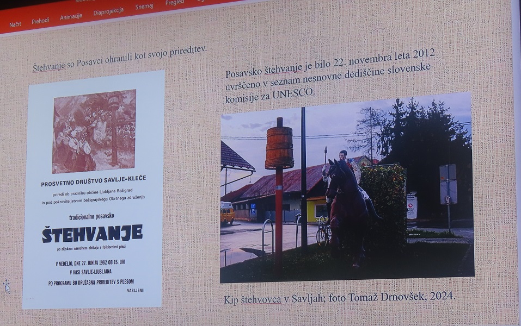Screen dimensions: 521x326
Task: Open the Načrt ribbon tab
Action: click(x=15, y=24)
